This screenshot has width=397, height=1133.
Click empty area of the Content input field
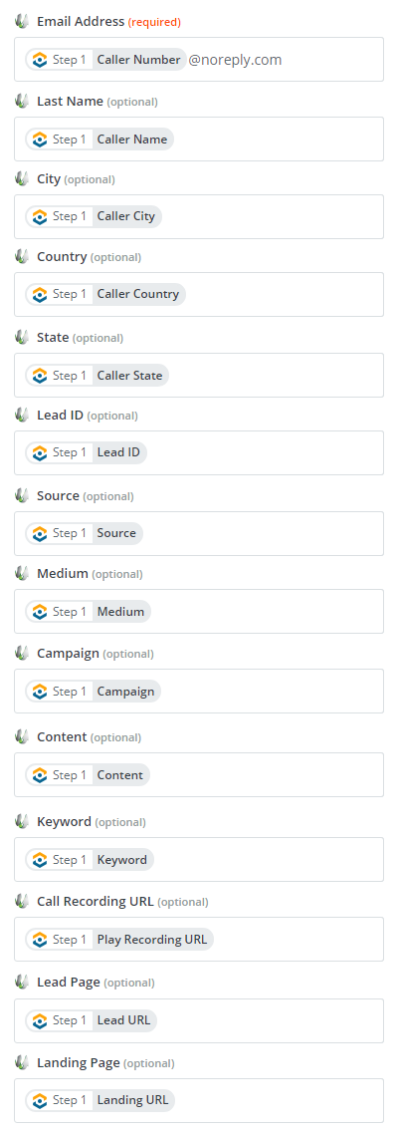(267, 775)
